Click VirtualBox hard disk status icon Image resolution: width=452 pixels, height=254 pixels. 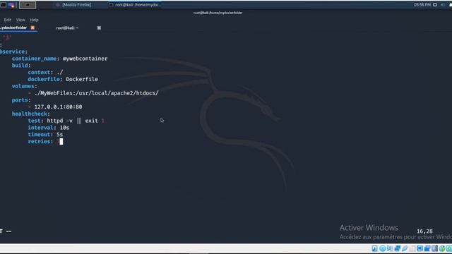coord(374,248)
